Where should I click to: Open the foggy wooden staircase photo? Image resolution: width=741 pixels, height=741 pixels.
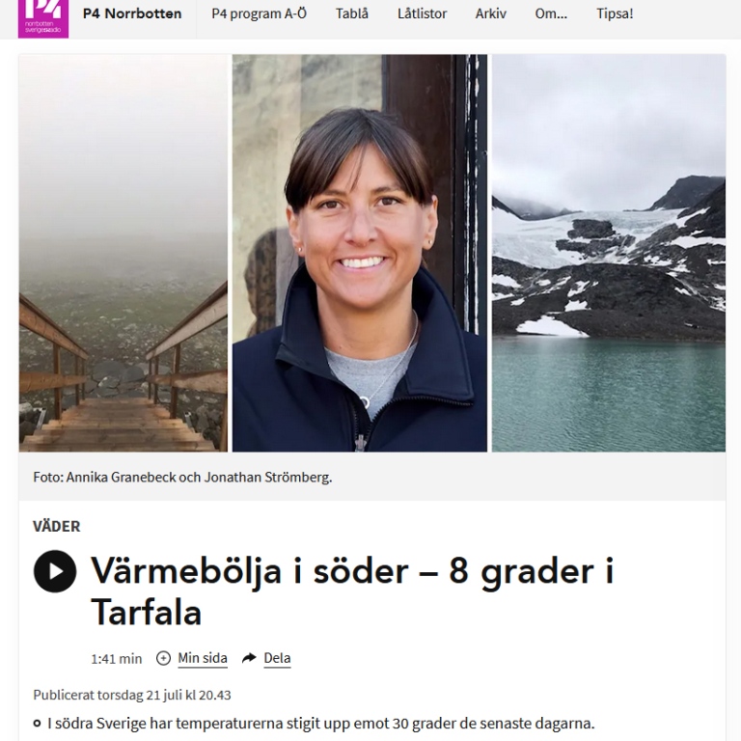click(123, 253)
